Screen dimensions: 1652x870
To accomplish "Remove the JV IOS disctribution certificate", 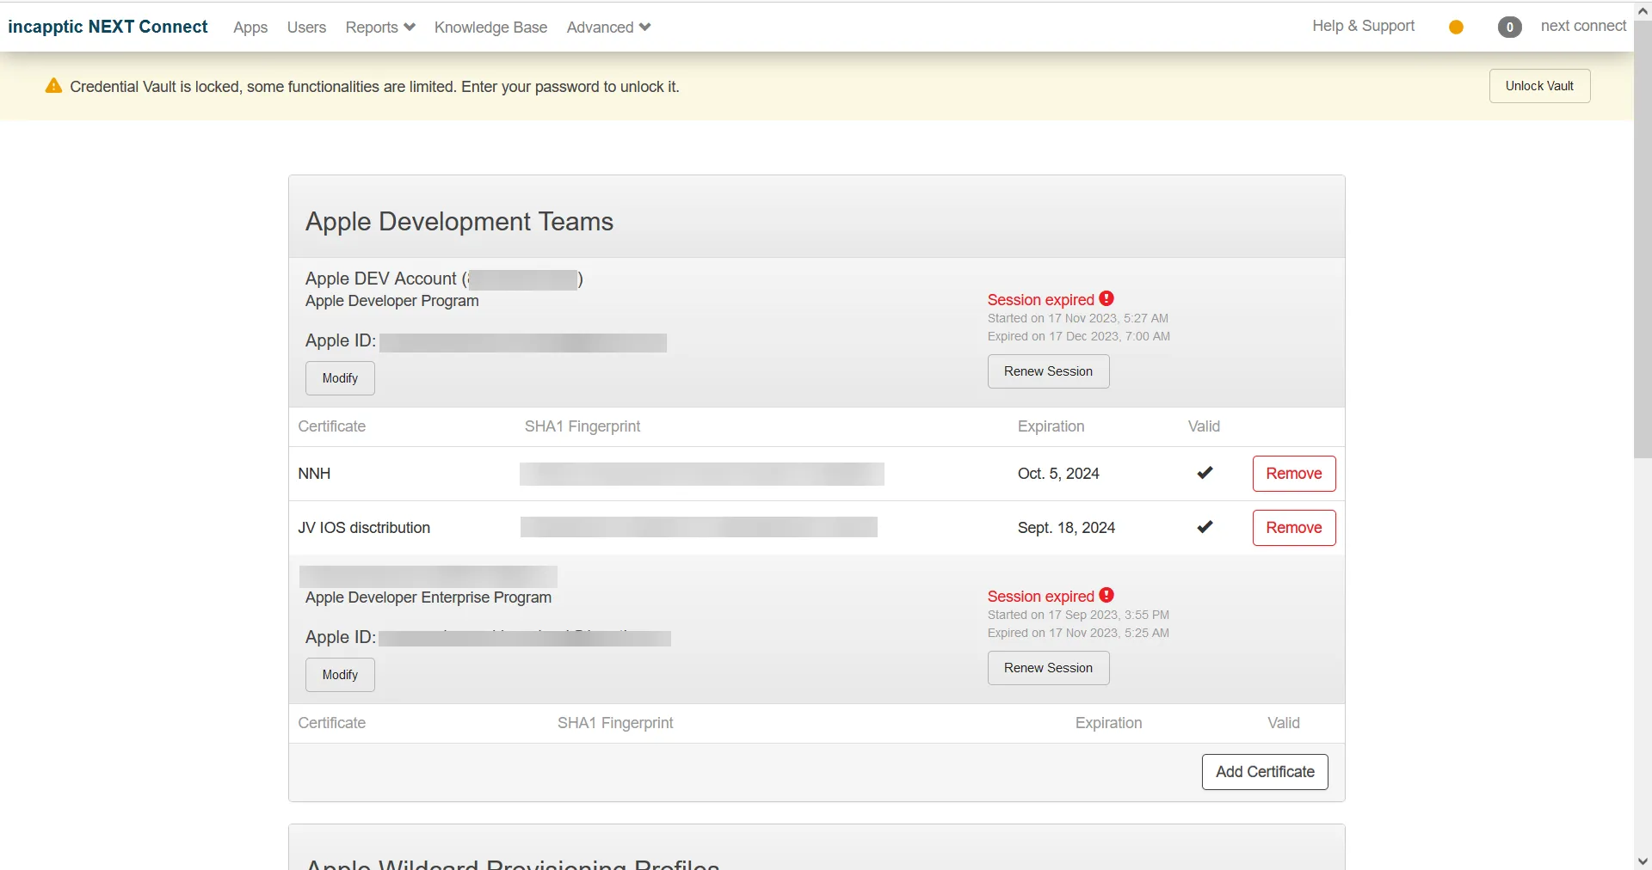I will [x=1294, y=528].
